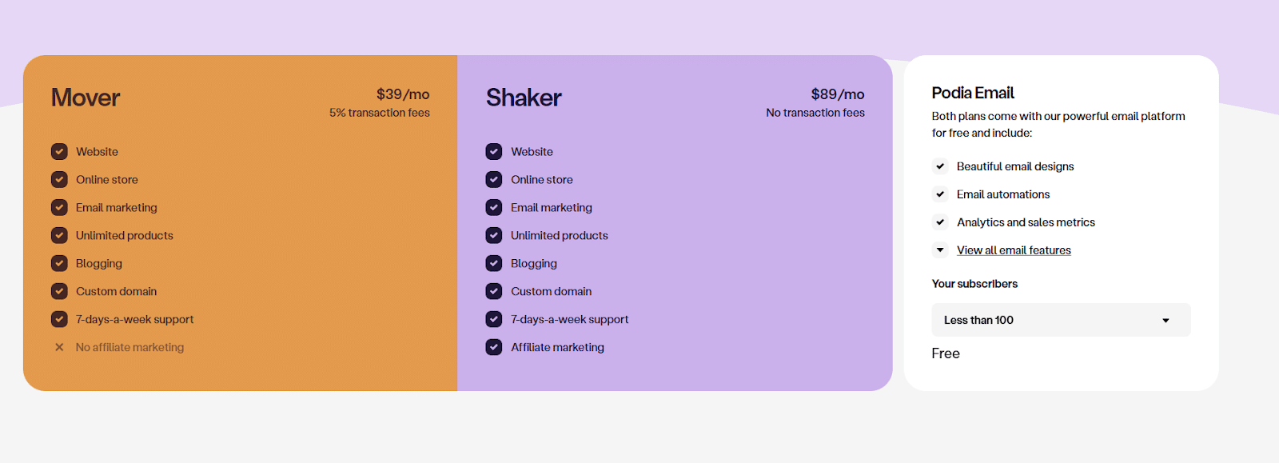Select the Mover plan heading

click(x=86, y=98)
